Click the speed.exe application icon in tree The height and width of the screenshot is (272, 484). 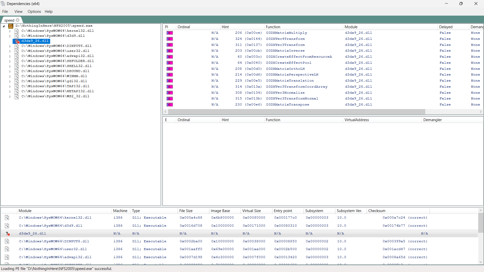click(x=11, y=26)
